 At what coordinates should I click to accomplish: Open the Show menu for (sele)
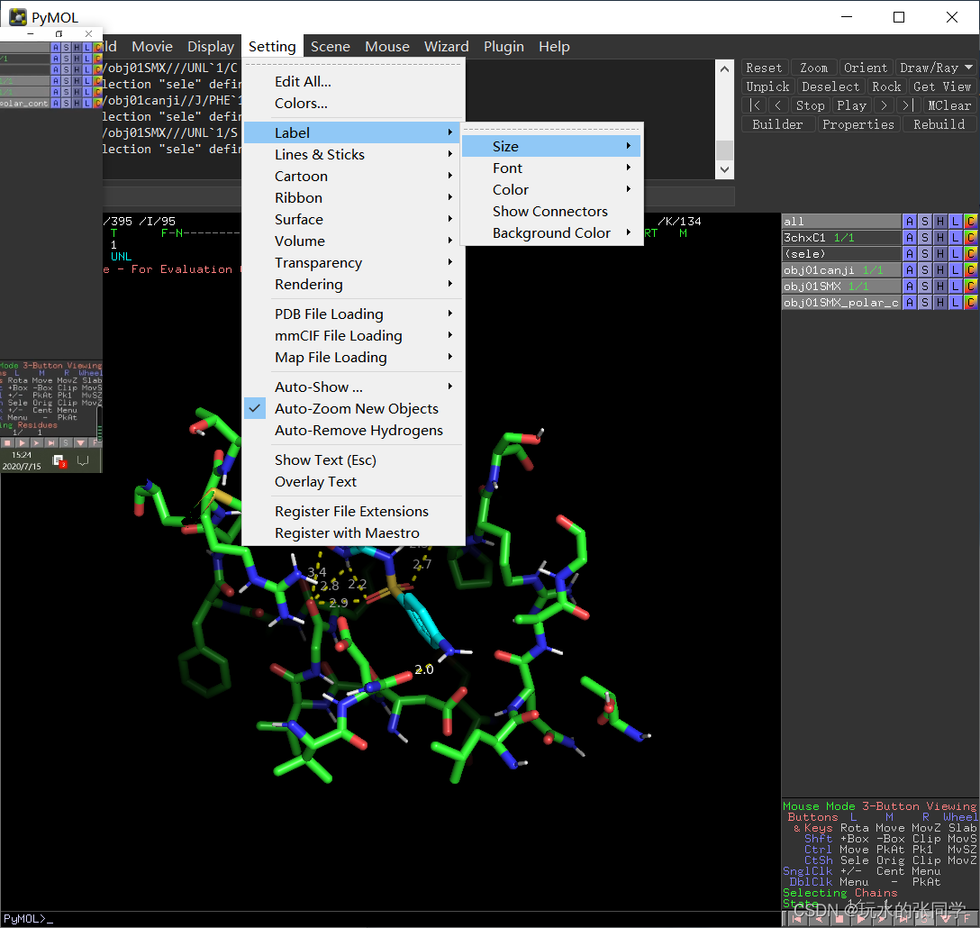(x=925, y=254)
